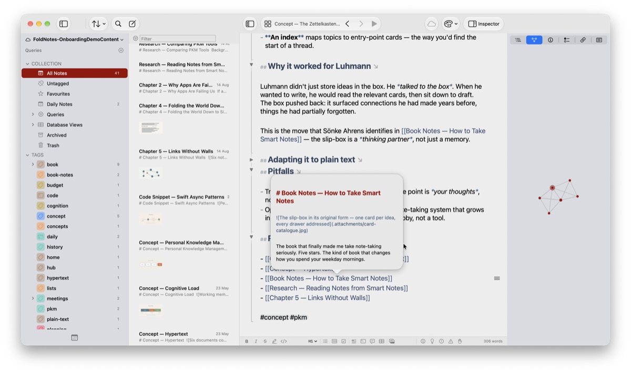Viewport: 631px width, 373px height.
Task: Apply italic formatting in the editor toolbar
Action: click(x=256, y=341)
